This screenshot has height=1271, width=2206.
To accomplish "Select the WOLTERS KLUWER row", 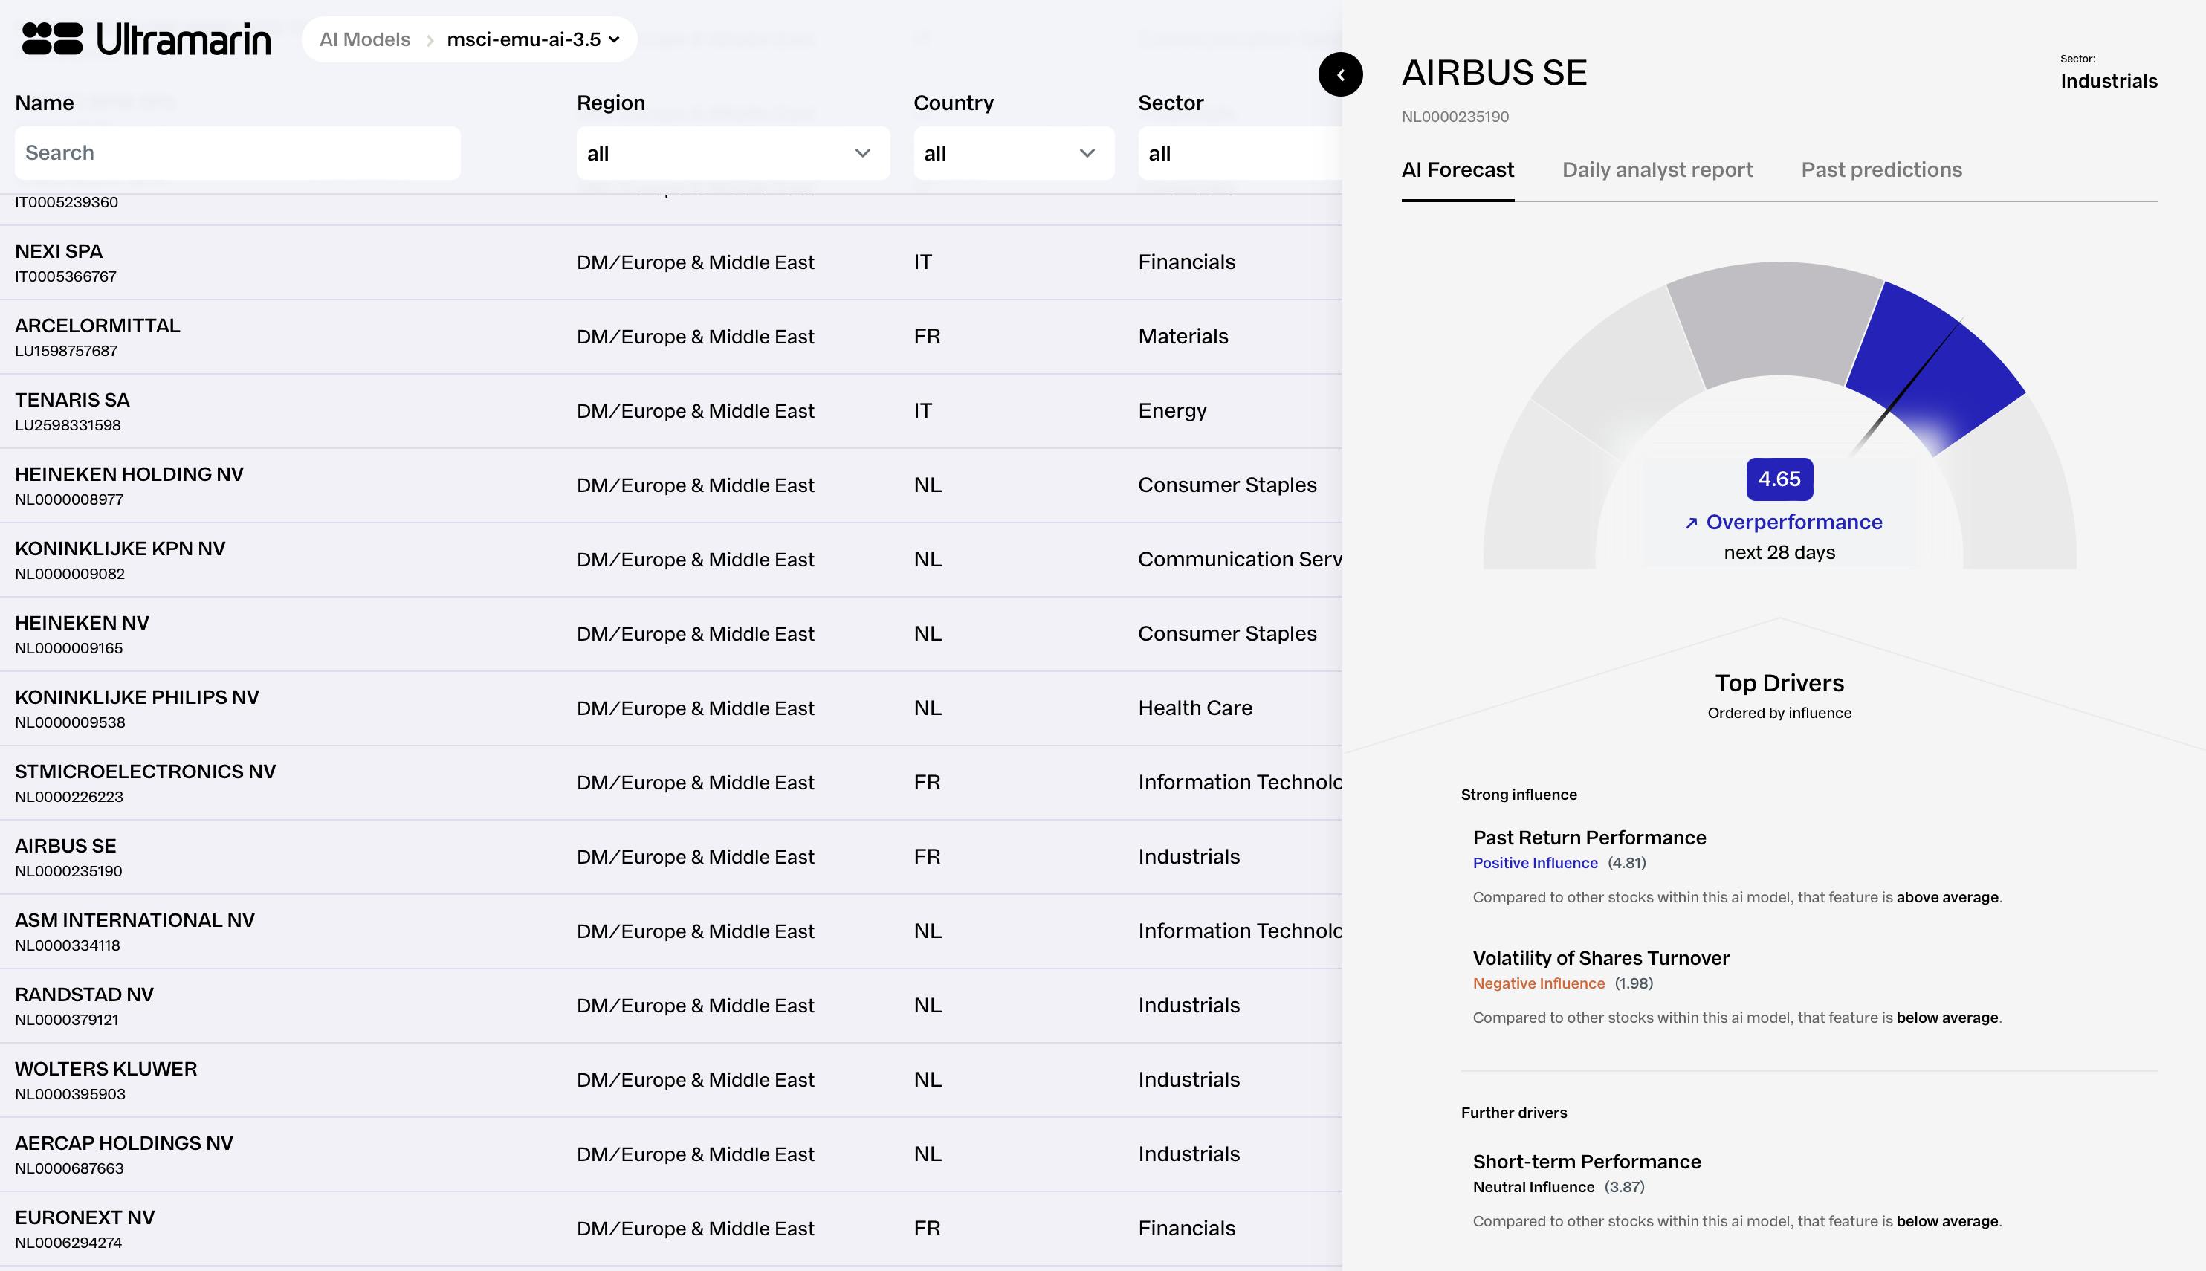I will [x=670, y=1079].
